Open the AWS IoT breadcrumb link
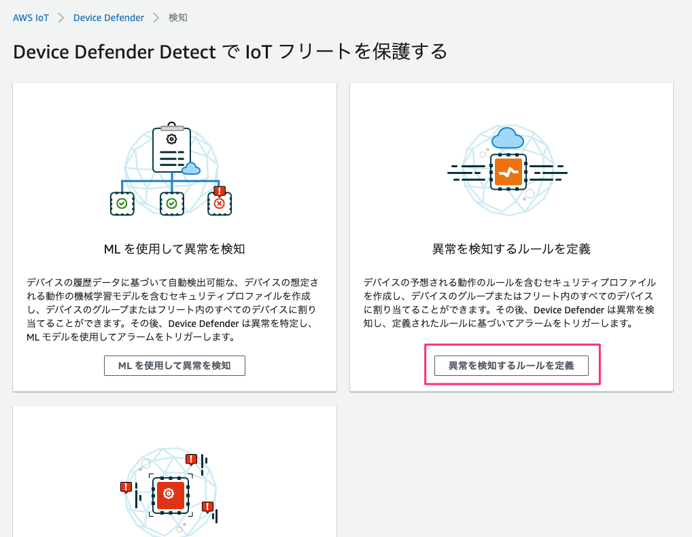 pyautogui.click(x=31, y=17)
